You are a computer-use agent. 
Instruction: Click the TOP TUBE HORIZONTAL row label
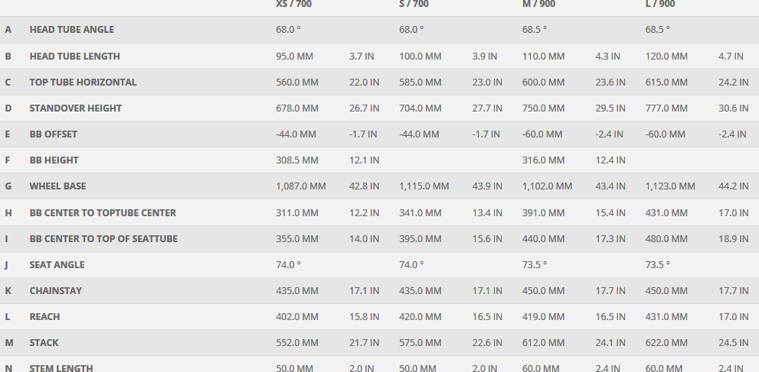pyautogui.click(x=83, y=82)
